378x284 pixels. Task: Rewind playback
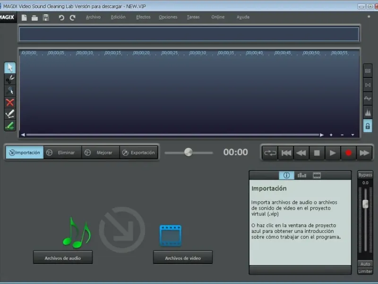301,153
